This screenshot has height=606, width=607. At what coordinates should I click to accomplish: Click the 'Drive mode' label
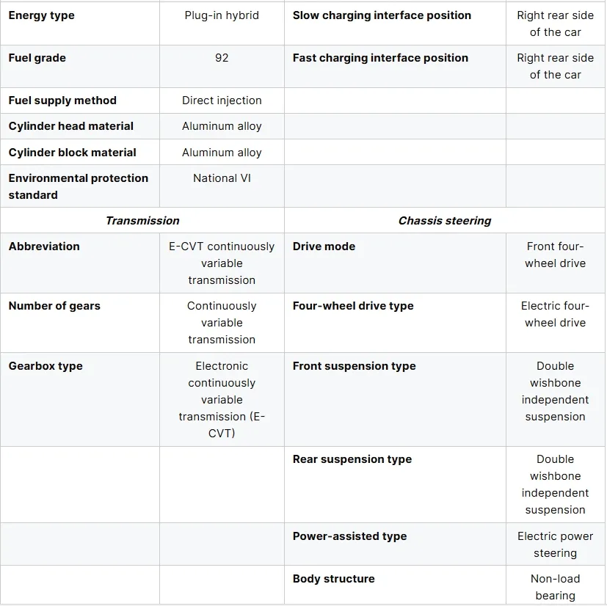pyautogui.click(x=324, y=247)
